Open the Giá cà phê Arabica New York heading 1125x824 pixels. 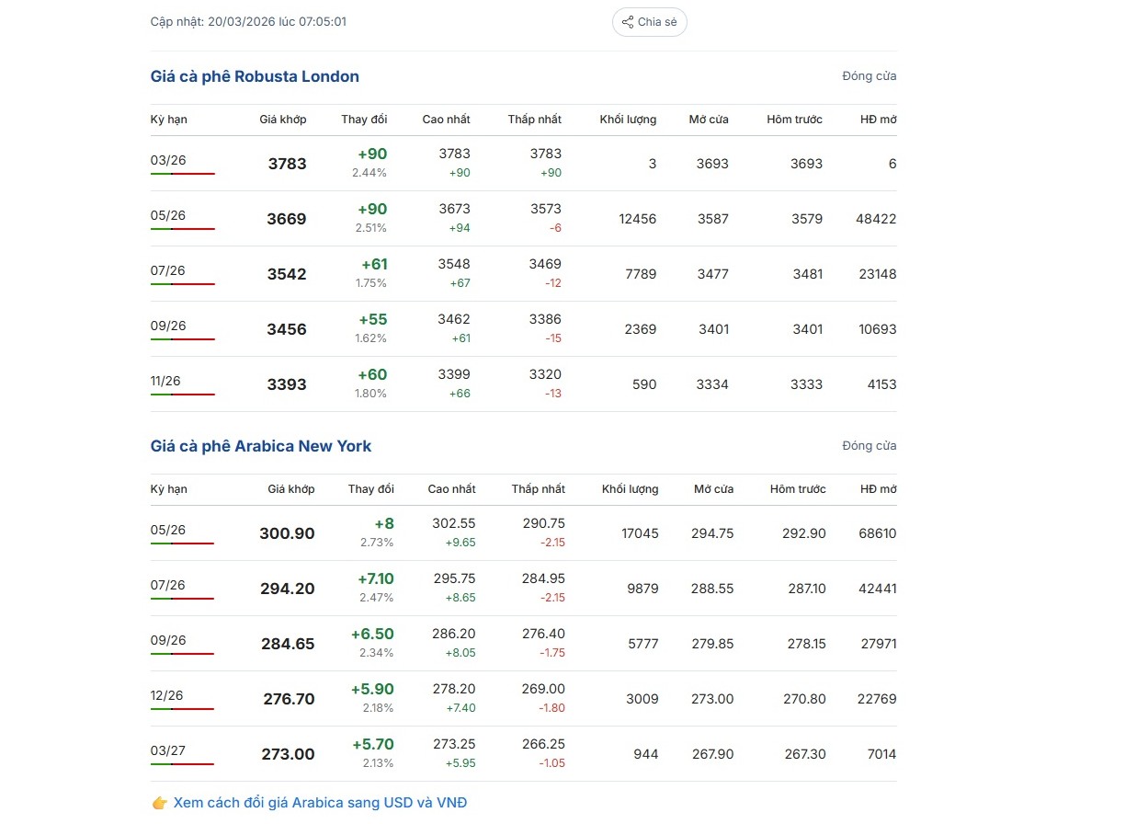click(261, 446)
